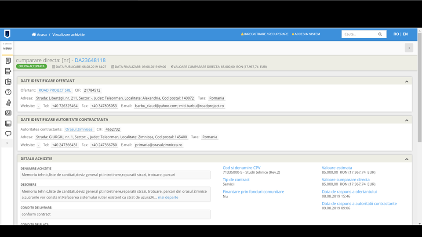Click the list-with-arrow sidebar icon
The width and height of the screenshot is (422, 237).
8,71
